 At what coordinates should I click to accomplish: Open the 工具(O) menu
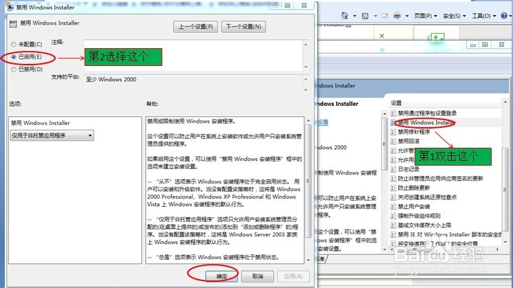[x=484, y=16]
